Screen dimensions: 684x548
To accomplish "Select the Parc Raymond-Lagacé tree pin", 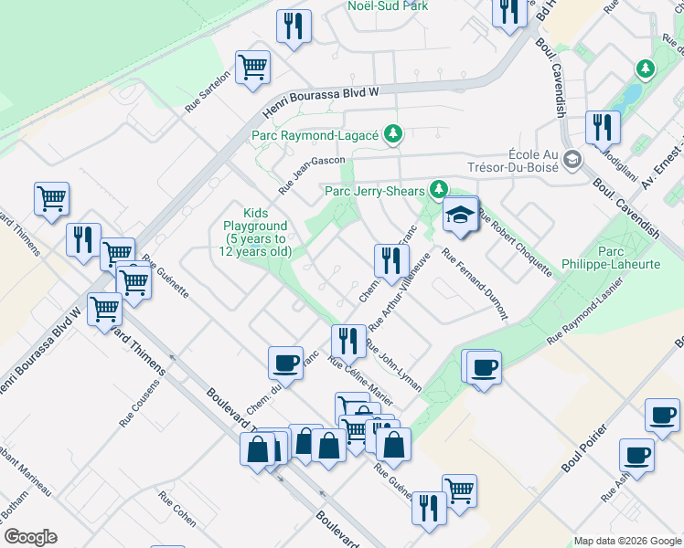I will [x=393, y=133].
